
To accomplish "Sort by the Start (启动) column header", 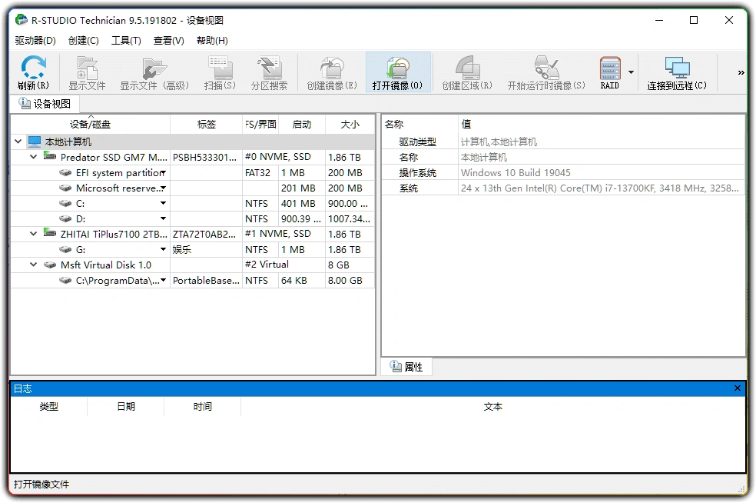I will coord(302,125).
